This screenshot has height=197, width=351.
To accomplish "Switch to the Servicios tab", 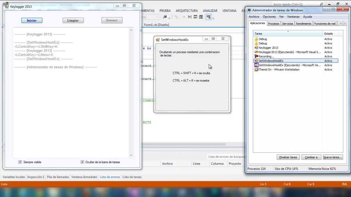I will 287,24.
